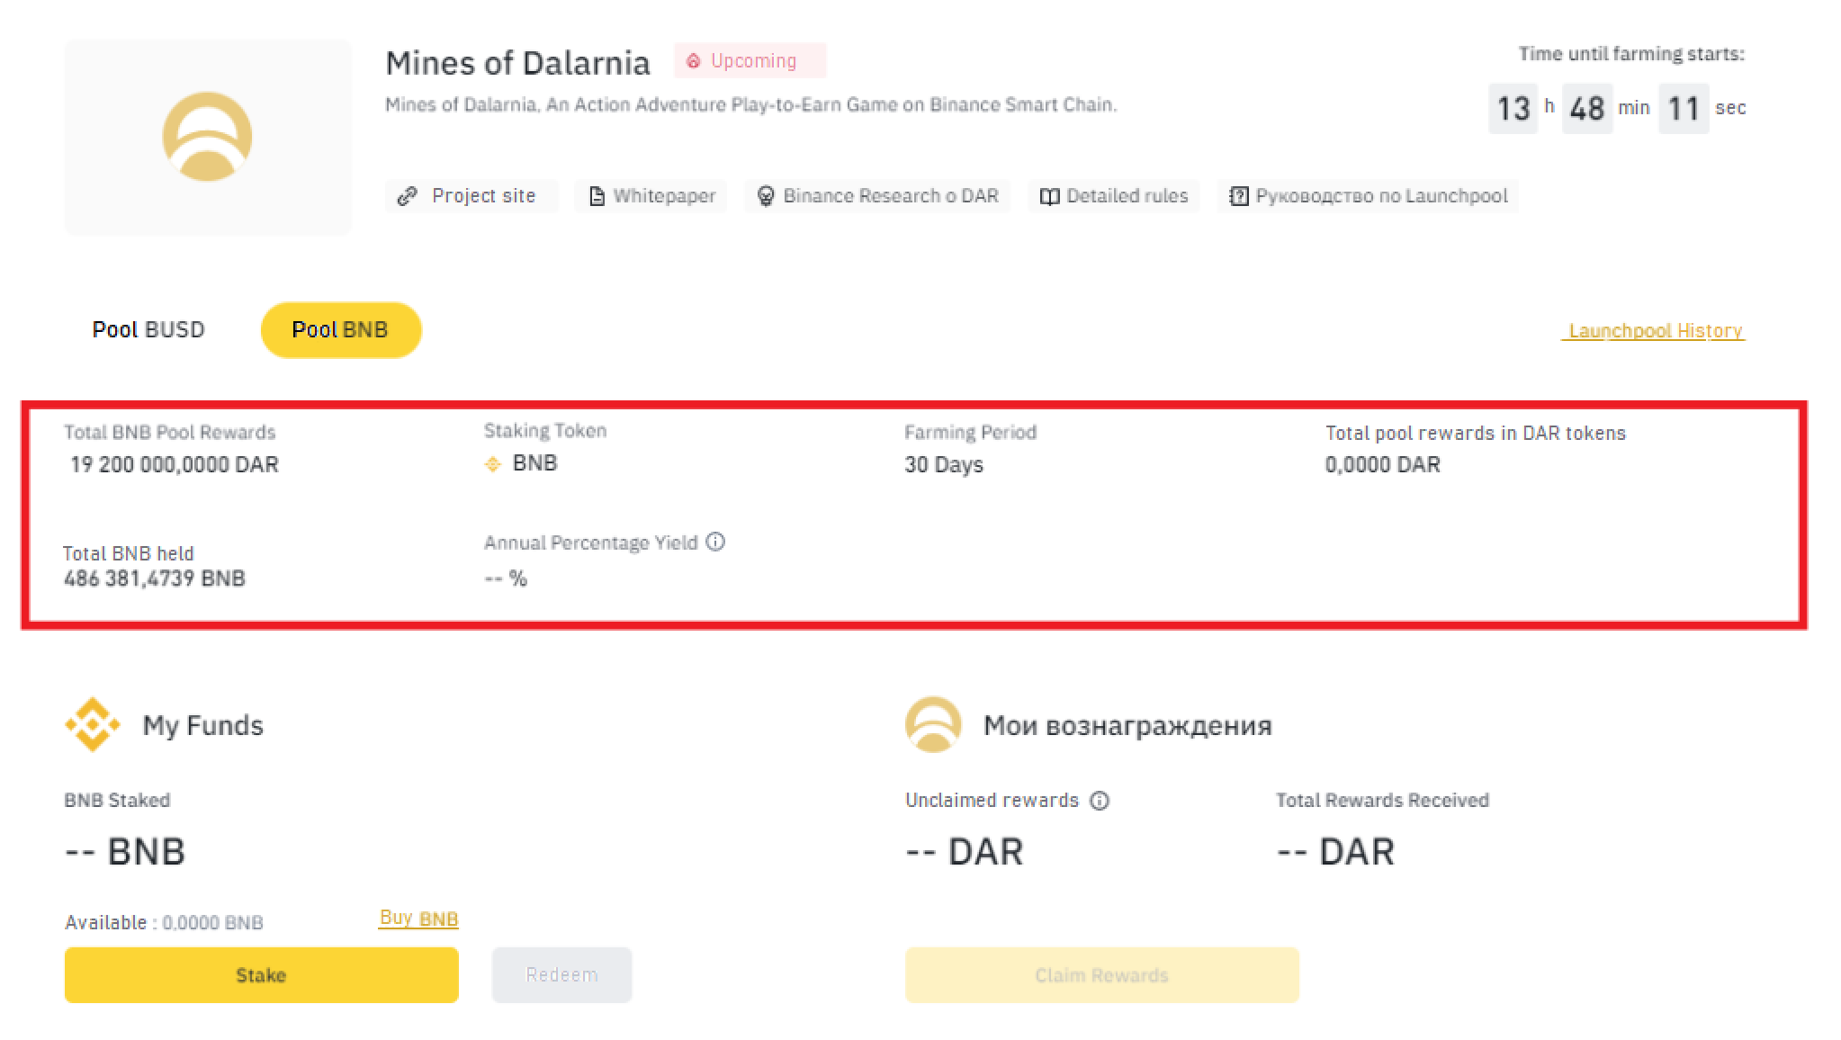Switch to the Pool BUSD tab
The height and width of the screenshot is (1040, 1841).
[148, 329]
